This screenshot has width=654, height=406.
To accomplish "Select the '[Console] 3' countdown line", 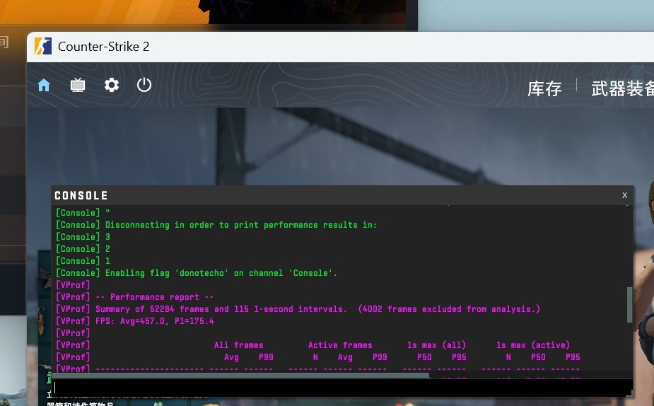I will point(83,237).
